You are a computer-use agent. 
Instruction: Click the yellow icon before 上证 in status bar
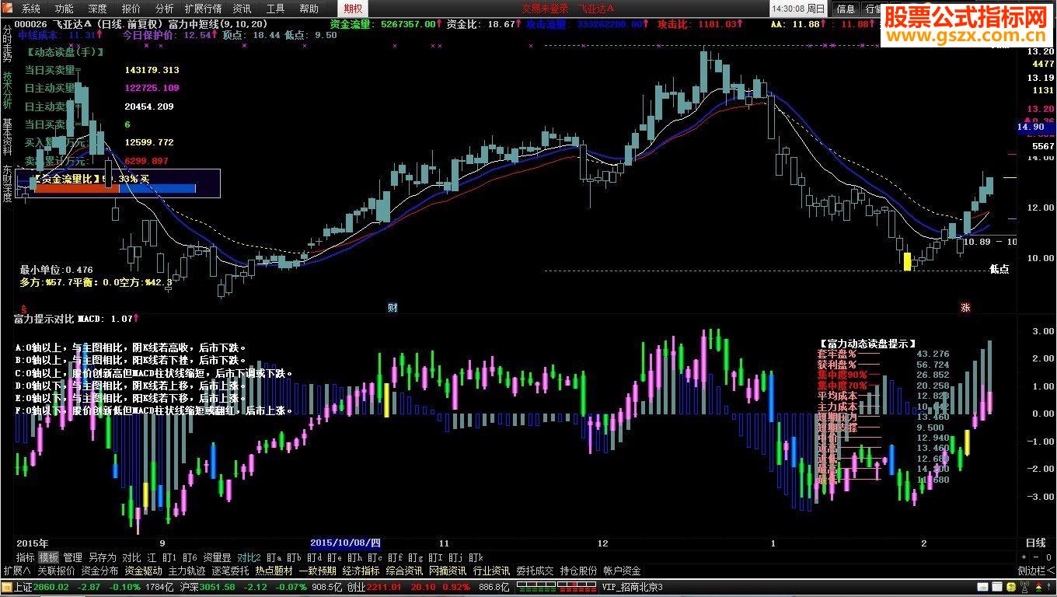pos(8,588)
